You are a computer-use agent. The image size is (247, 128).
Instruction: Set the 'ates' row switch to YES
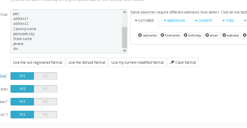tap(22, 89)
